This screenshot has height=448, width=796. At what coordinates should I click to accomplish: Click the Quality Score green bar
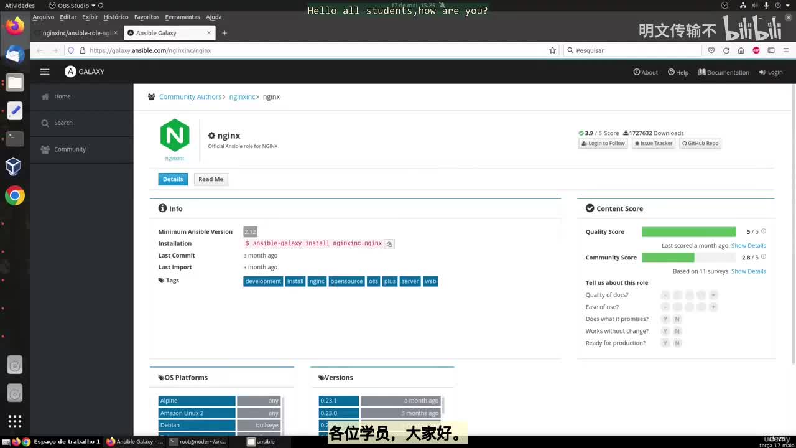coord(688,232)
